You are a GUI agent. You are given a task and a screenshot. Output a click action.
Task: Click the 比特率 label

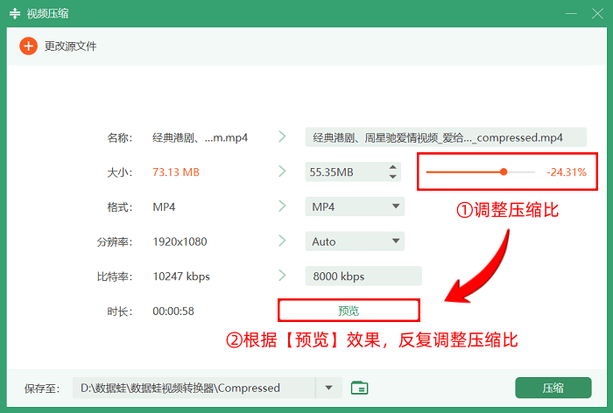(115, 276)
